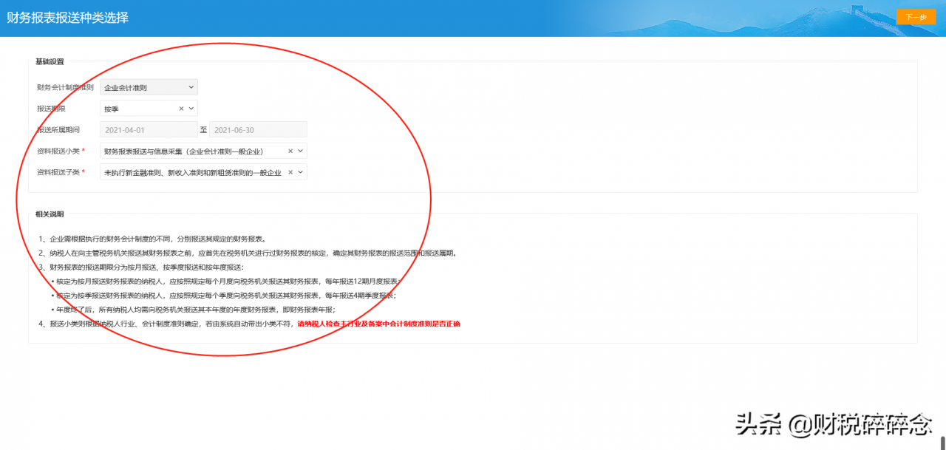The height and width of the screenshot is (450, 946).
Task: Click the 下一步 button
Action: point(916,16)
